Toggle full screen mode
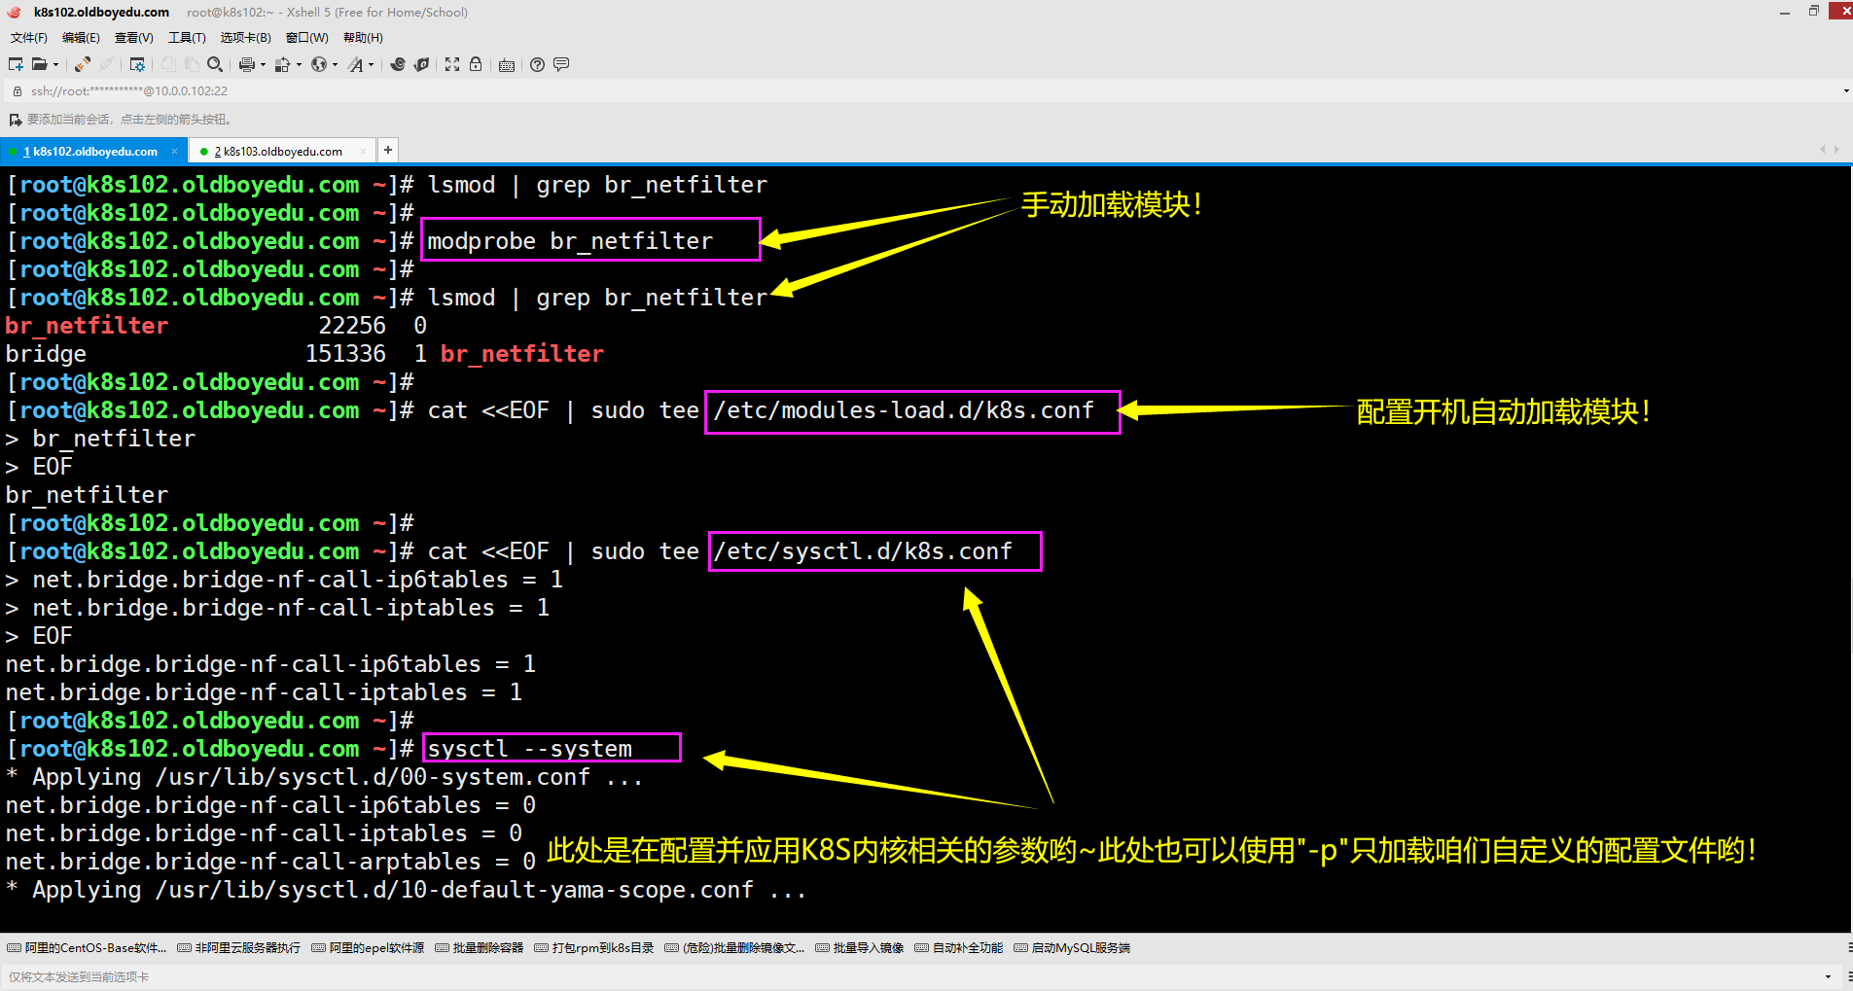Viewport: 1853px width, 991px height. 451,64
